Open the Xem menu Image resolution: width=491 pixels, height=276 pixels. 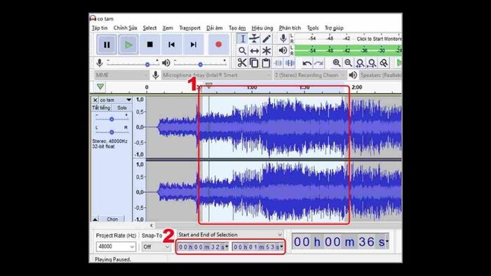pyautogui.click(x=168, y=28)
